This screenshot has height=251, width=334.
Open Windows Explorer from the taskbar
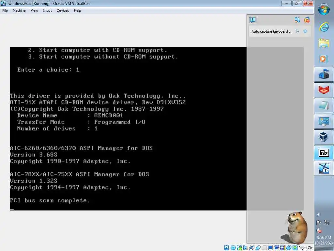point(324,43)
